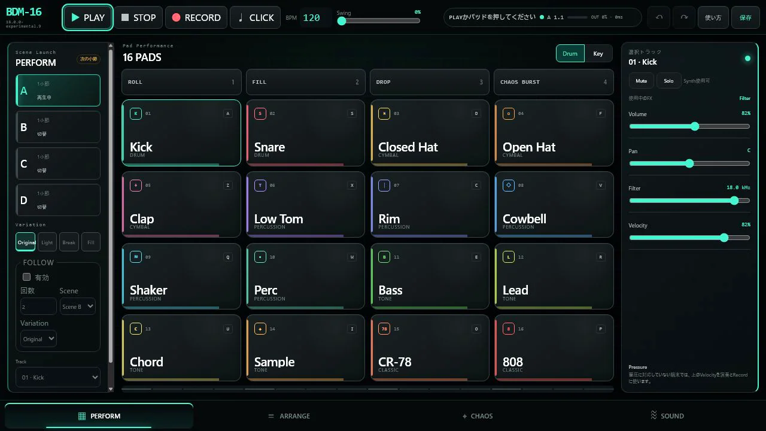Click the Clap pad icon
Viewport: 766px width, 431px height.
click(136, 186)
